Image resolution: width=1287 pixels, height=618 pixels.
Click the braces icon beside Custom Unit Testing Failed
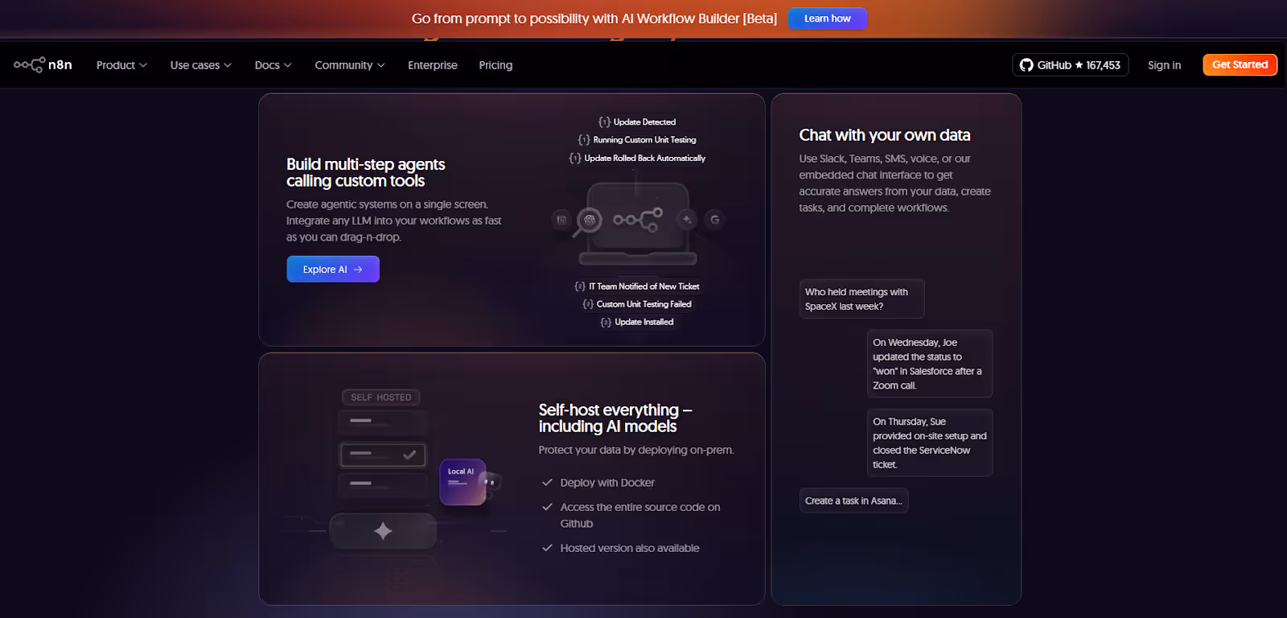point(588,304)
